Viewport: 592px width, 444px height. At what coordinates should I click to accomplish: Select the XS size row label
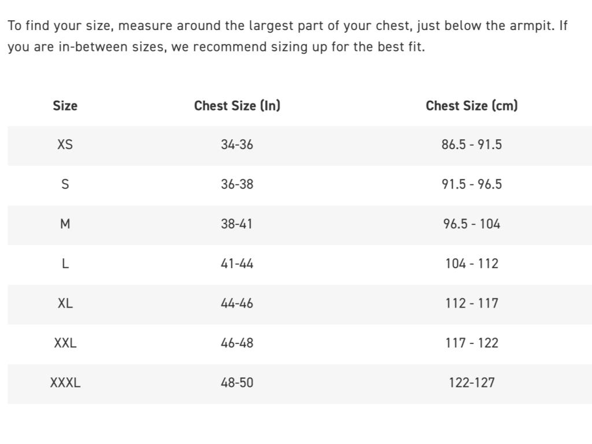click(65, 145)
